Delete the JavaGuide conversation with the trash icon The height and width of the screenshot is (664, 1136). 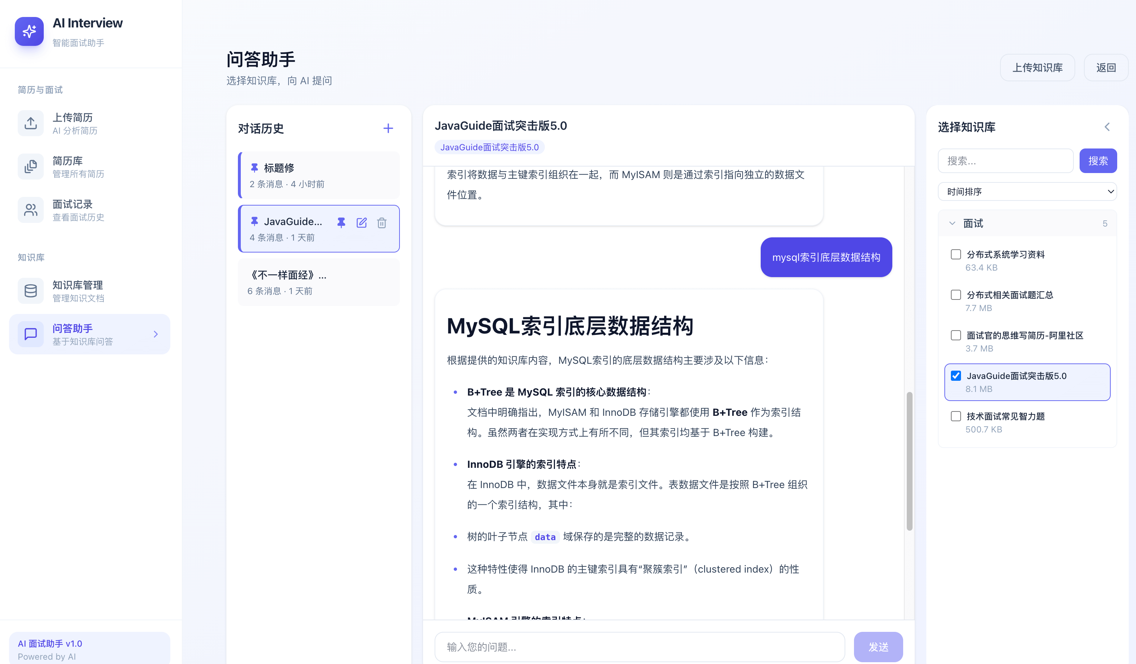(x=382, y=222)
